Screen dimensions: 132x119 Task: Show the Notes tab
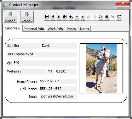[84, 29]
